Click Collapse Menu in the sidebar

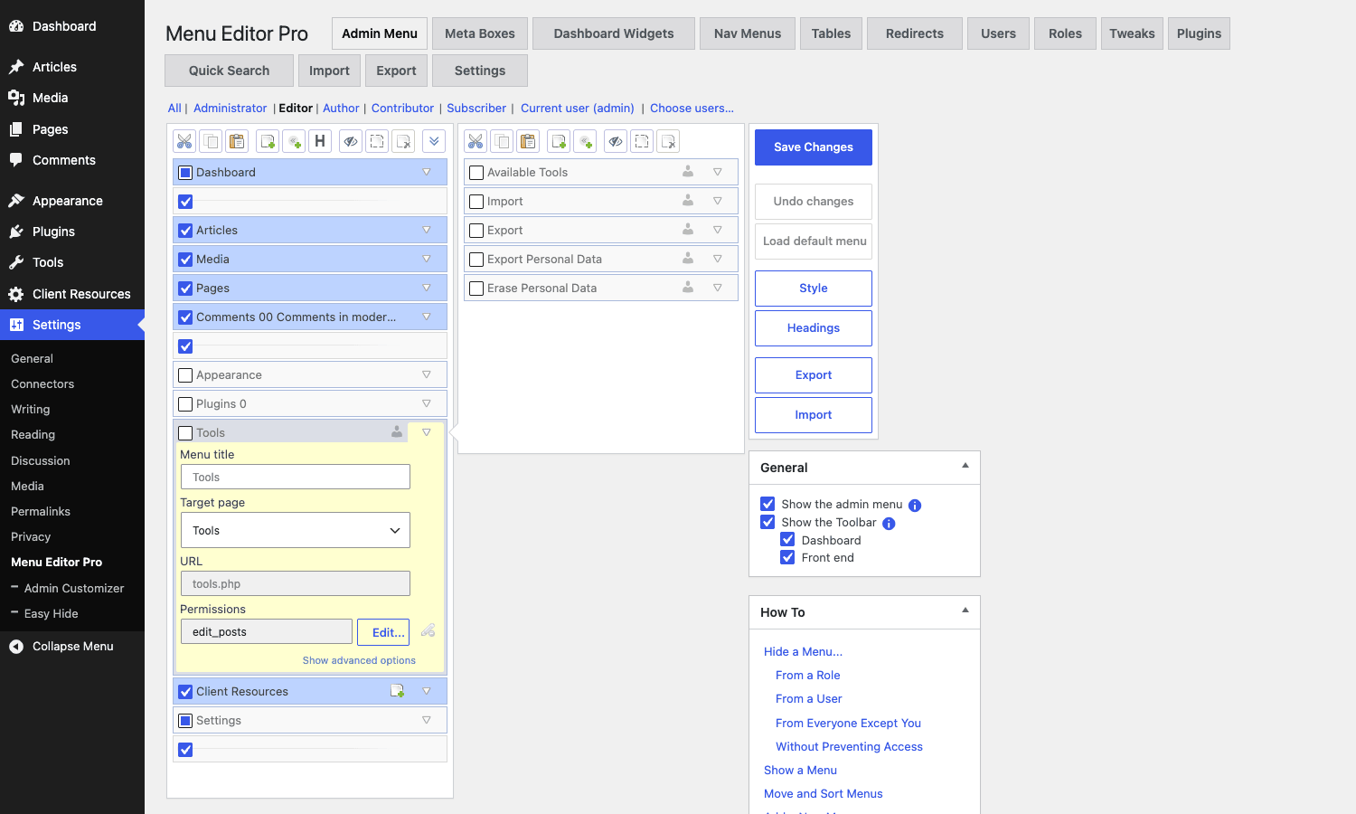[72, 646]
